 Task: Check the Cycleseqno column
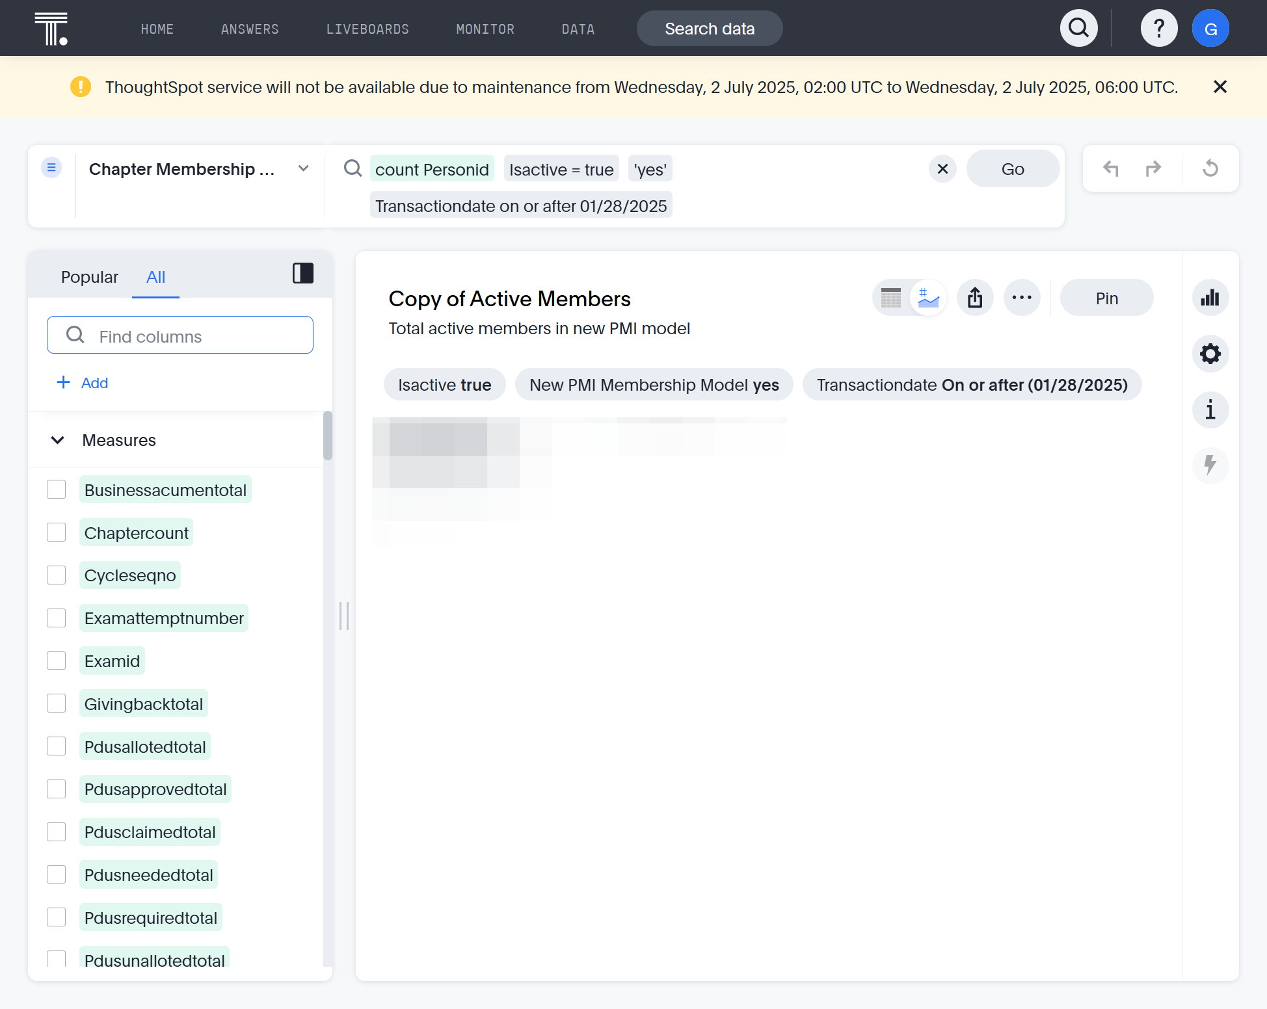[57, 575]
